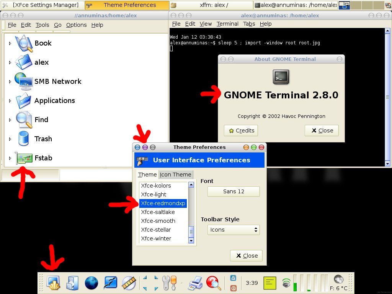
Task: Select the Xfce-kolors theme
Action: click(x=163, y=186)
